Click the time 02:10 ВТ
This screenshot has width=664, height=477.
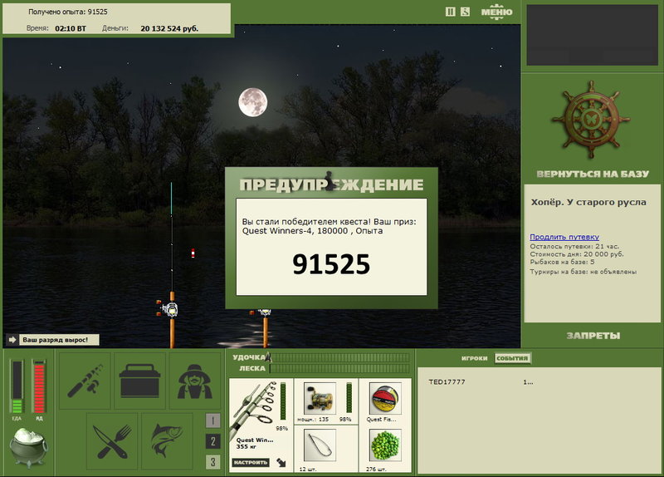71,28
